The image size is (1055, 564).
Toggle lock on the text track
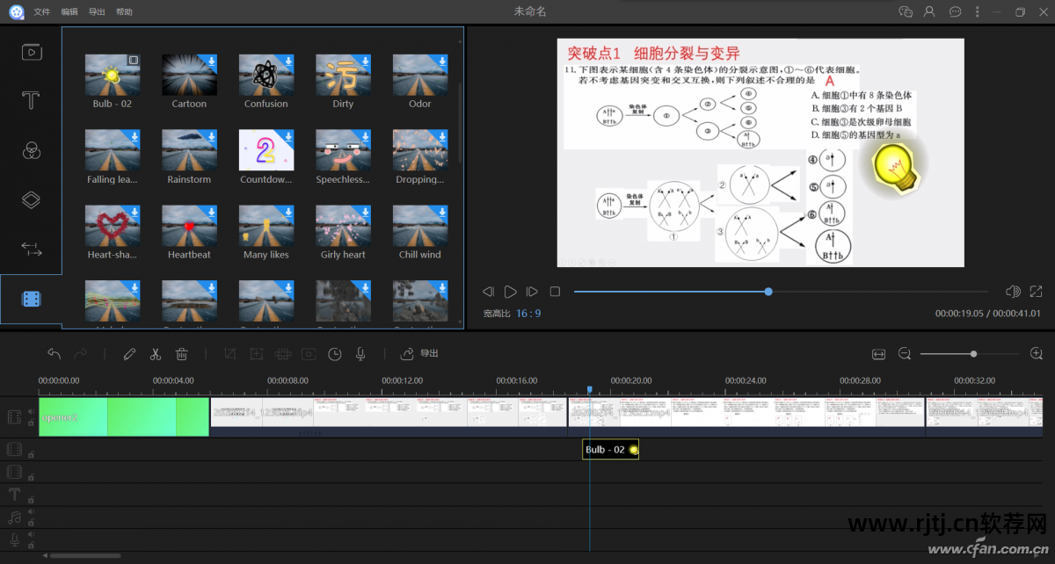(31, 499)
